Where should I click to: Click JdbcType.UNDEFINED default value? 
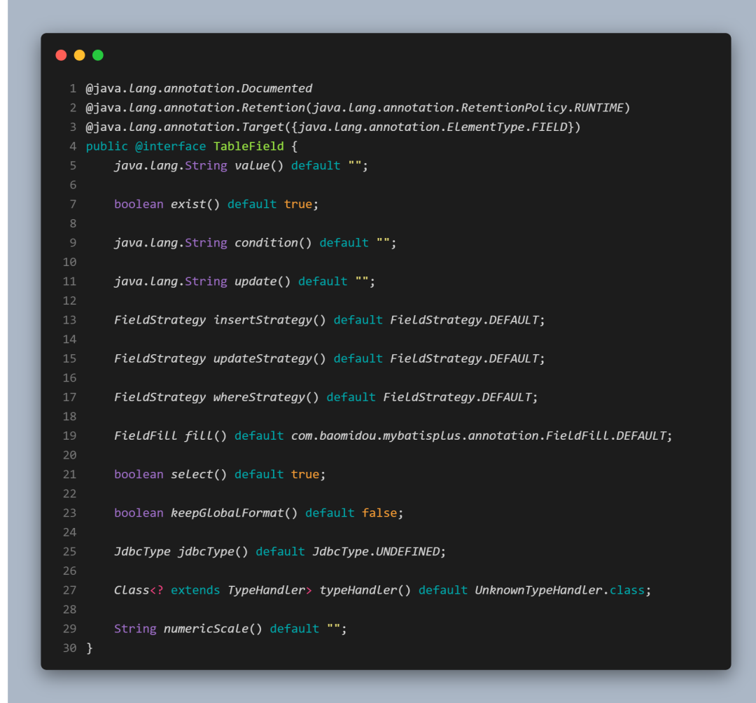point(376,552)
